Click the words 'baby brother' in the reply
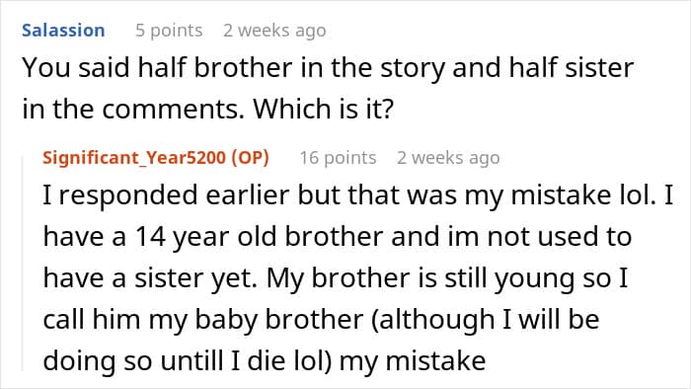This screenshot has width=691, height=389. tap(279, 319)
